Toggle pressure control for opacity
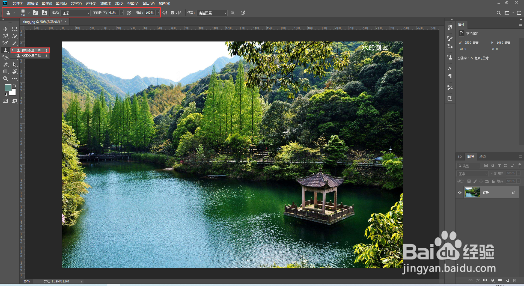 (129, 13)
